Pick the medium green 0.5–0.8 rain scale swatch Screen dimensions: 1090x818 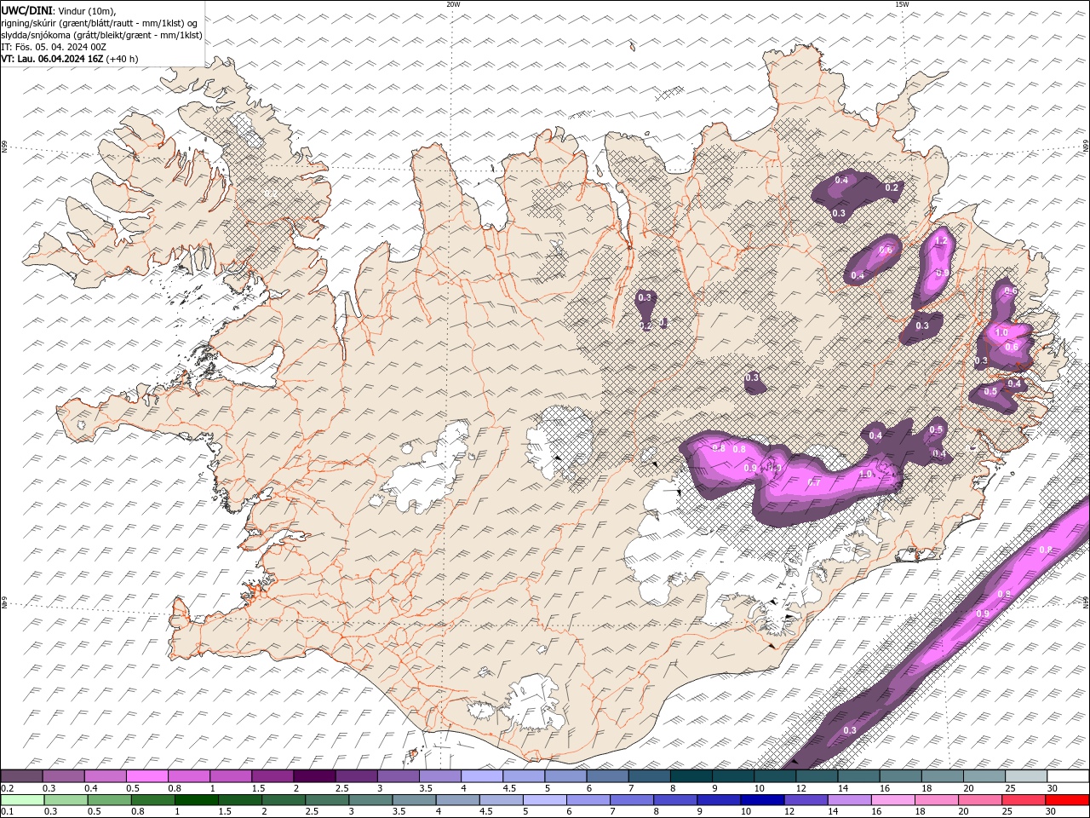pyautogui.click(x=110, y=800)
